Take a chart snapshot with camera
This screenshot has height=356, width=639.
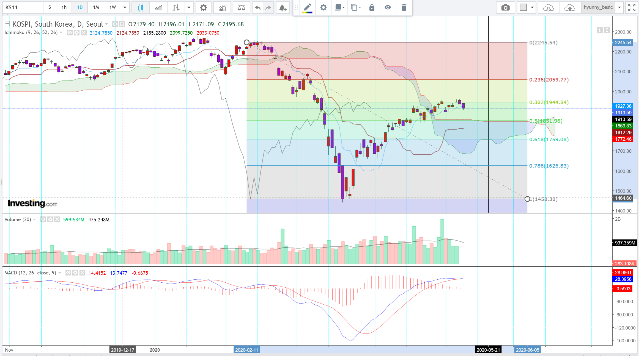point(505,7)
